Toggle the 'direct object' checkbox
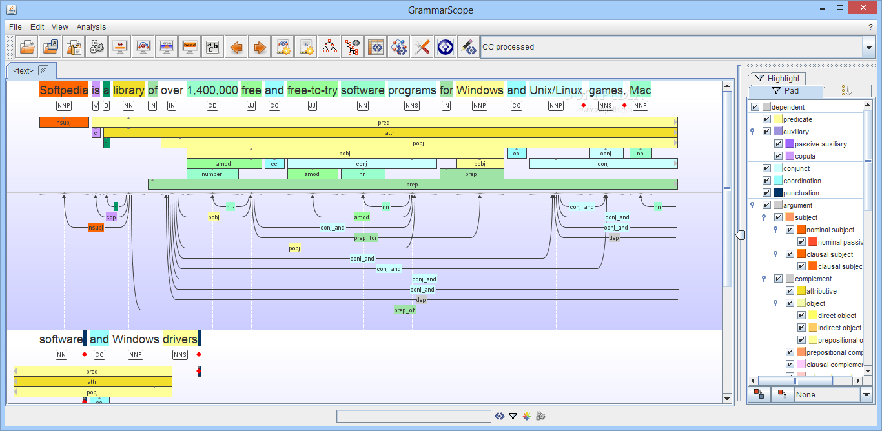Viewport: 882px width, 431px height. [801, 316]
